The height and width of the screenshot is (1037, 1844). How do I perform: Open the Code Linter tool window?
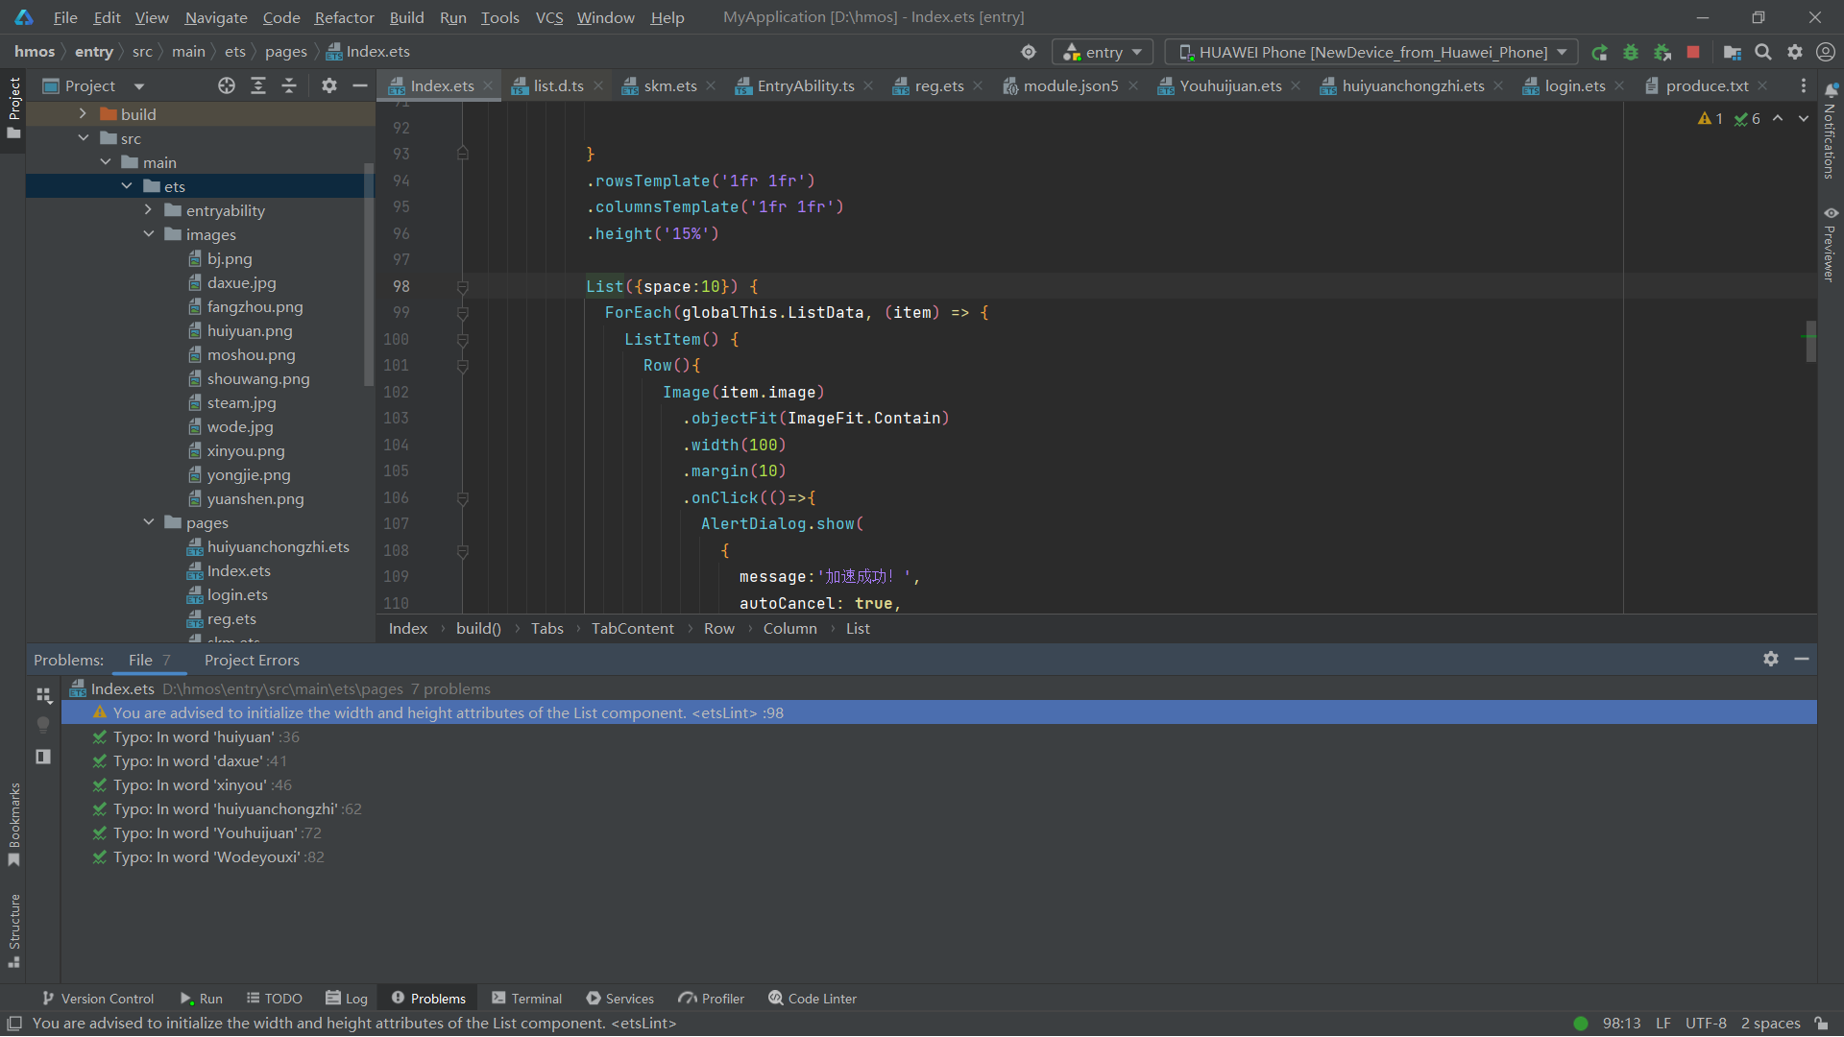click(813, 999)
